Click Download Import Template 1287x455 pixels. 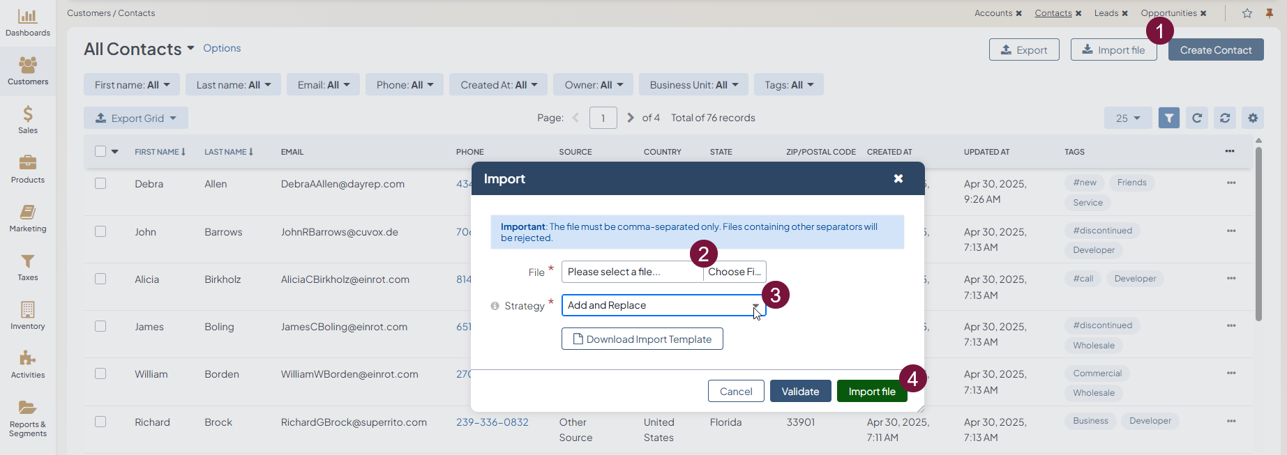[x=642, y=339]
